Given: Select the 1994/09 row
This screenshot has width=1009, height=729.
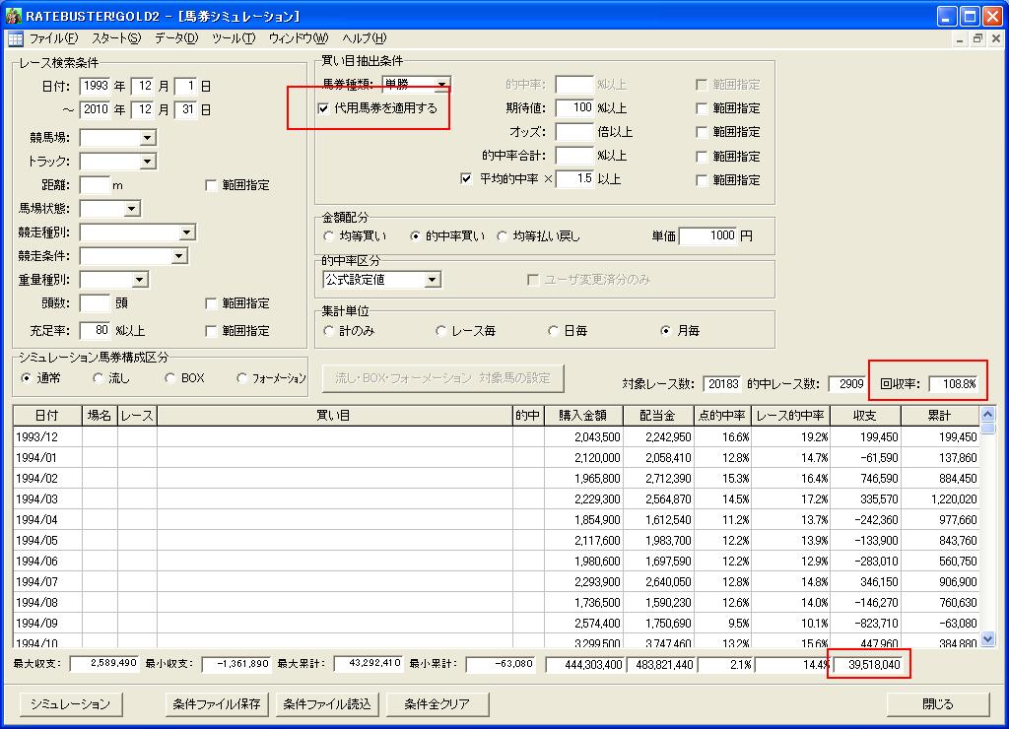Looking at the screenshot, I should 497,623.
